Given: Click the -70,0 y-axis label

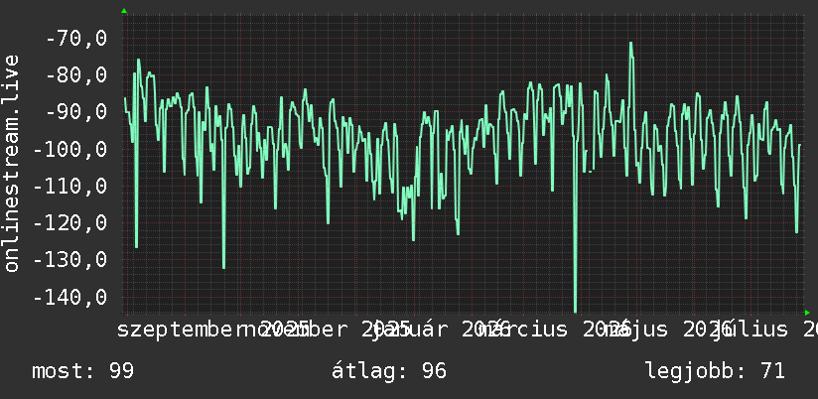Looking at the screenshot, I should point(76,38).
